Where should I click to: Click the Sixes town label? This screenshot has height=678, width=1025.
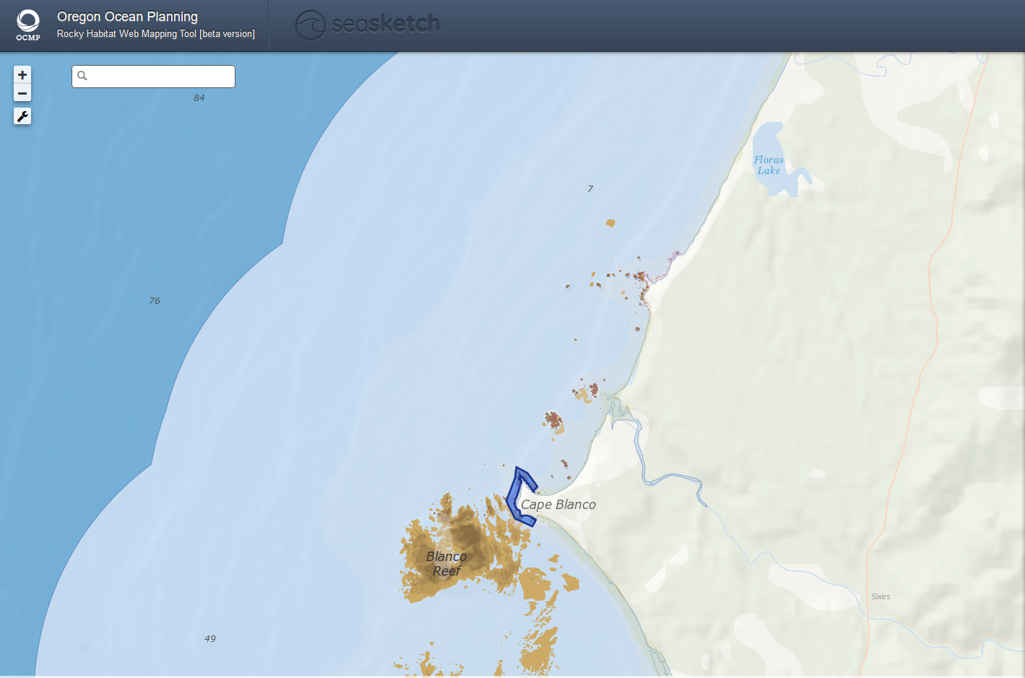pyautogui.click(x=880, y=596)
